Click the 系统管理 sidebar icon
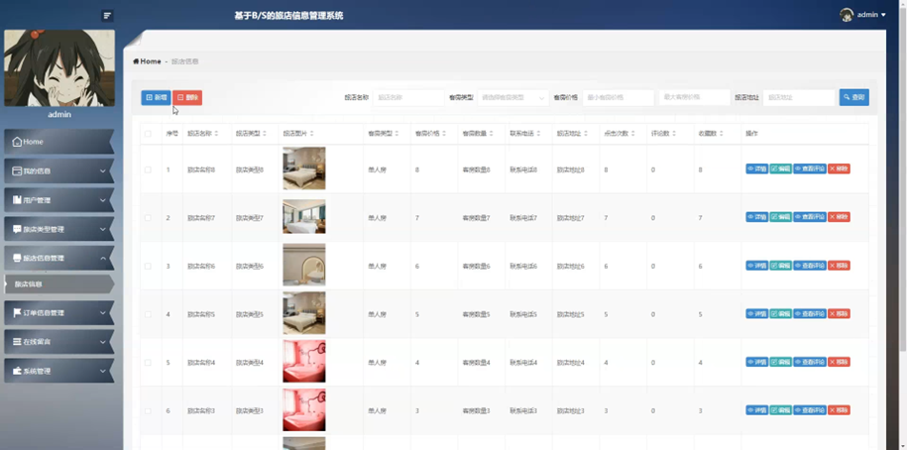907x450 pixels. tap(17, 371)
